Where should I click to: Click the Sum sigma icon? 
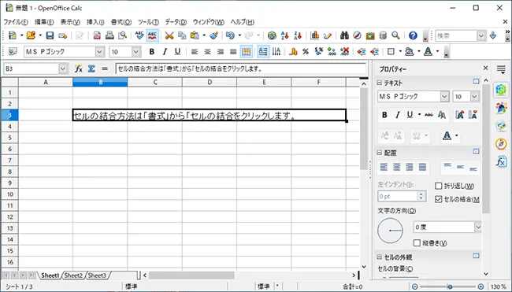(91, 68)
